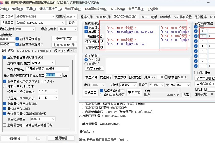Open 资料下载(D) menu

tap(73, 9)
